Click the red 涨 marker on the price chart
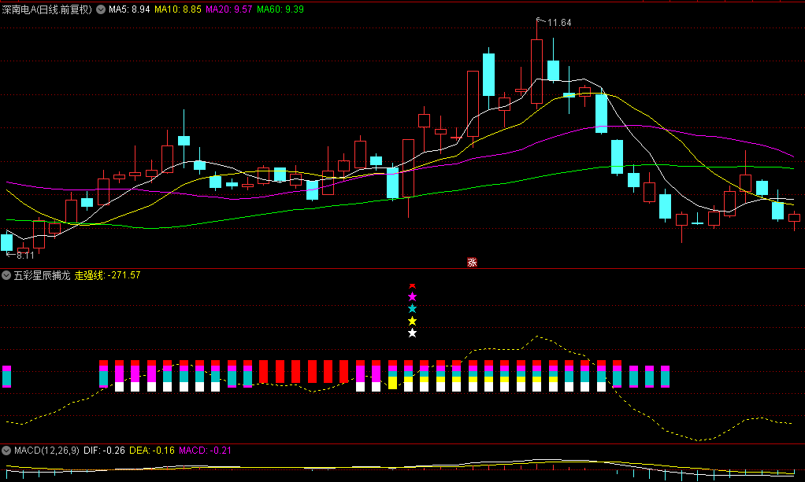805x482 pixels. 472,263
